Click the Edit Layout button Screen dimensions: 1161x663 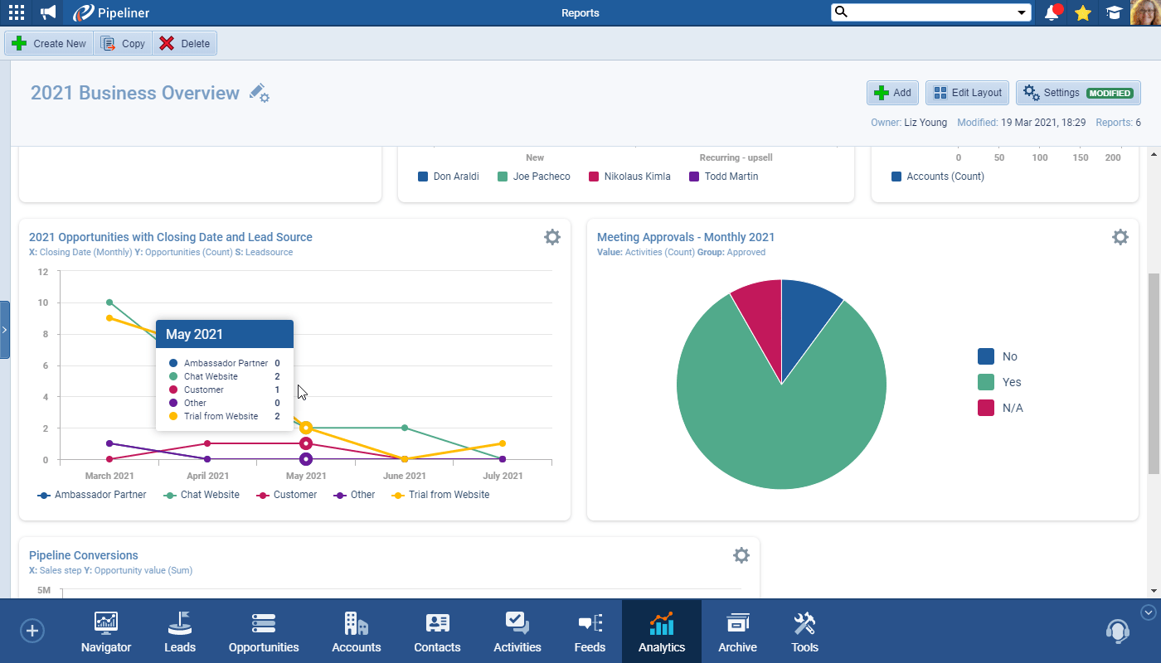coord(967,92)
